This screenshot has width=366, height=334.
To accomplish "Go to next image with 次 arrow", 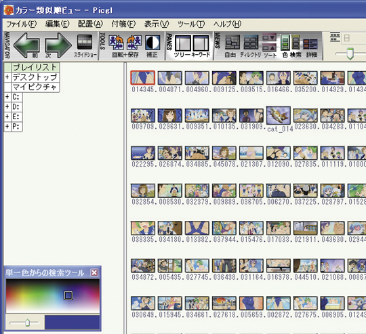I will [58, 45].
